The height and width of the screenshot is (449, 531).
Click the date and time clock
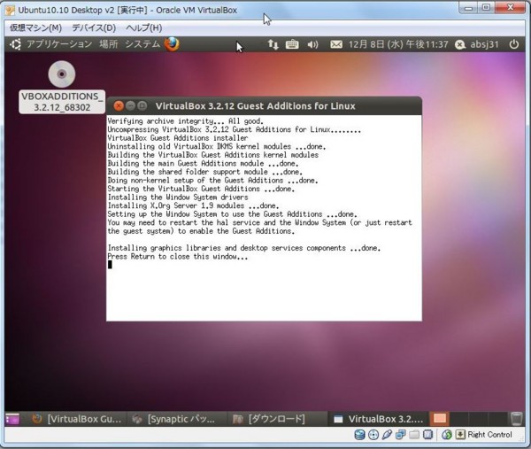tap(398, 44)
